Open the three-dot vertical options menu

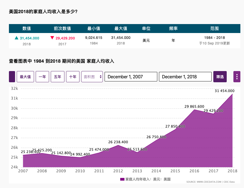pos(237,76)
